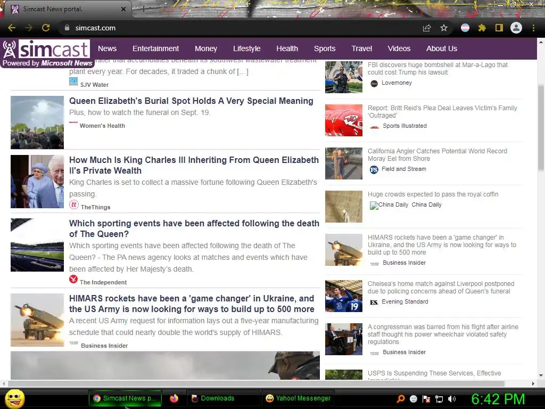545x409 pixels.
Task: Open the Chrome profile avatar
Action: click(516, 28)
